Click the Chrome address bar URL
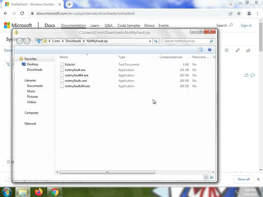 (85, 13)
